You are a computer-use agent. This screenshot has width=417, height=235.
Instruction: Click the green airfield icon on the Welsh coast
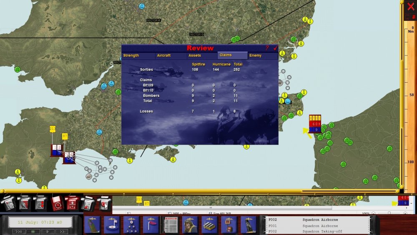click(x=17, y=69)
